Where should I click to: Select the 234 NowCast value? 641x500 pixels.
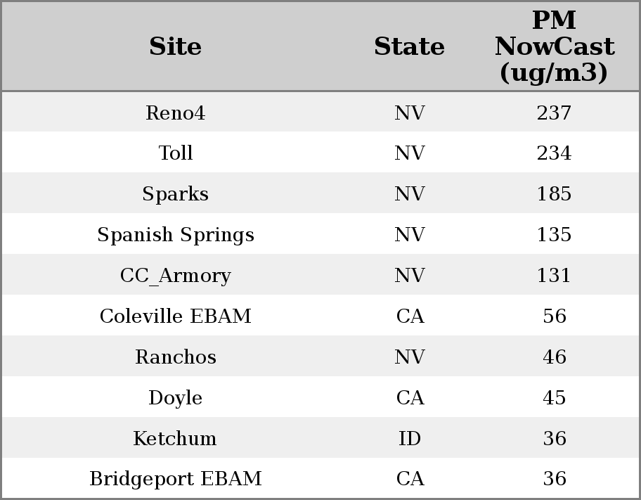tap(554, 153)
